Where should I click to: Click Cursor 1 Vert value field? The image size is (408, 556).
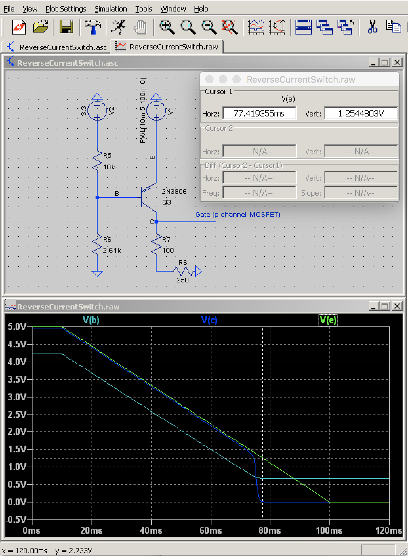pos(361,113)
